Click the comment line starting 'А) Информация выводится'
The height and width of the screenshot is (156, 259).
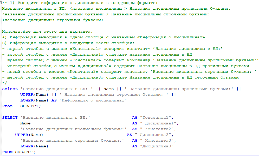[x=103, y=37]
